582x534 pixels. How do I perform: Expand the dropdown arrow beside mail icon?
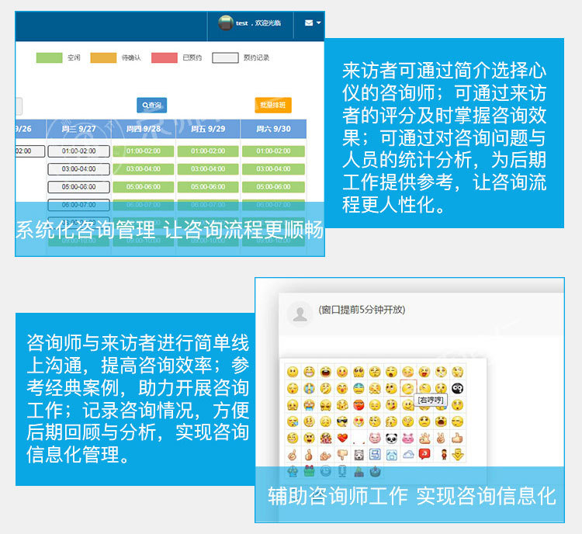(x=318, y=23)
